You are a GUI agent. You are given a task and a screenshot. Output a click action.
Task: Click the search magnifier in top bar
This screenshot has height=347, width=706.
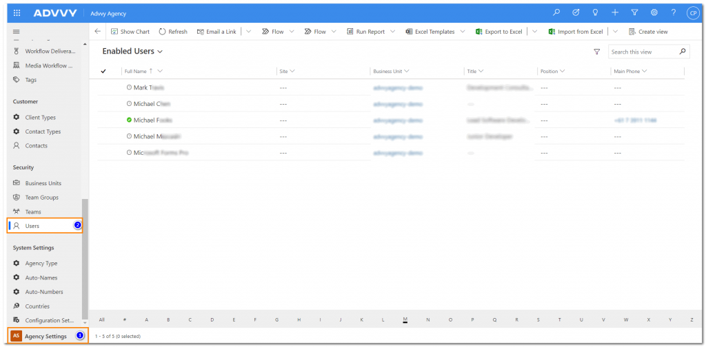coord(557,13)
